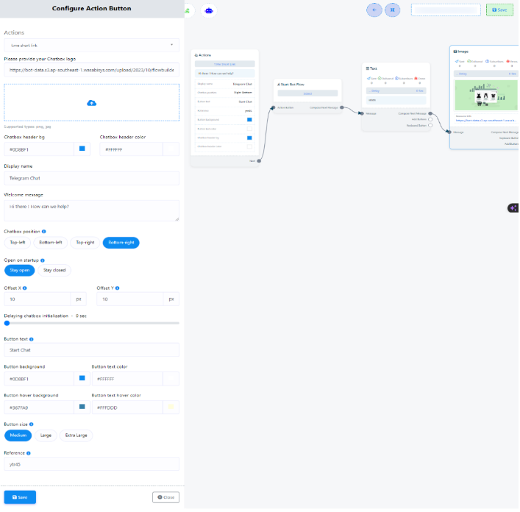Select the Text node header on canvas
The height and width of the screenshot is (512, 520).
(x=395, y=68)
